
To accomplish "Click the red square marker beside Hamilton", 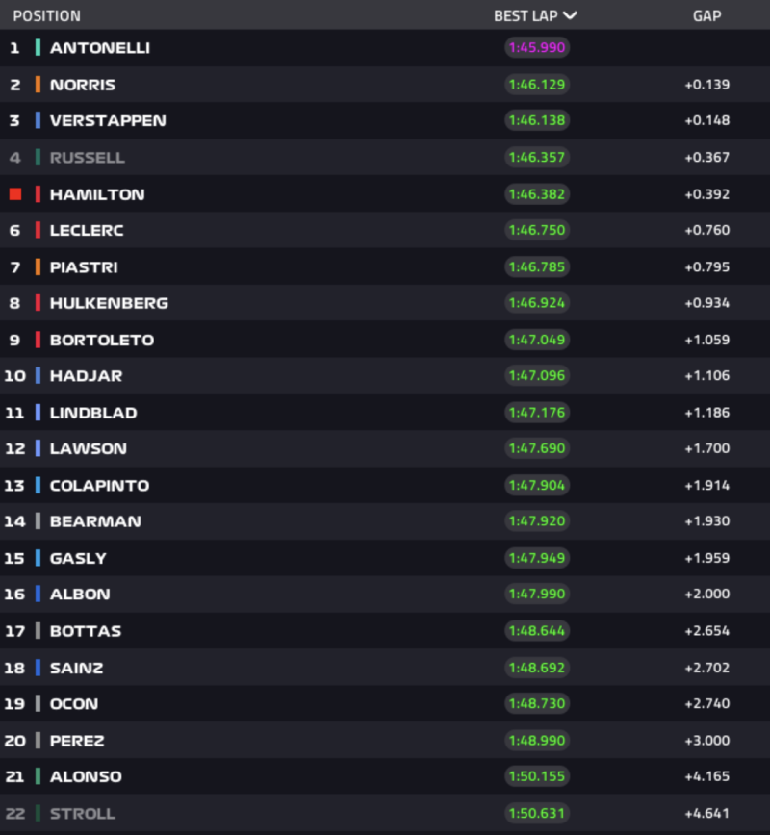I will click(x=15, y=194).
